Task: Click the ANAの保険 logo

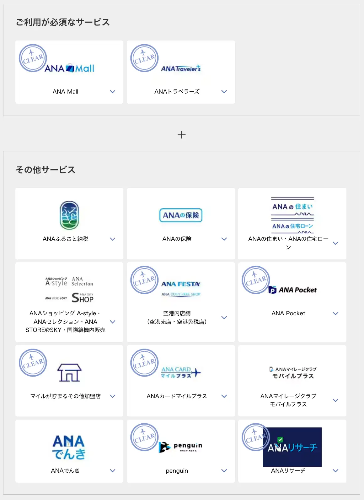Action: click(181, 215)
